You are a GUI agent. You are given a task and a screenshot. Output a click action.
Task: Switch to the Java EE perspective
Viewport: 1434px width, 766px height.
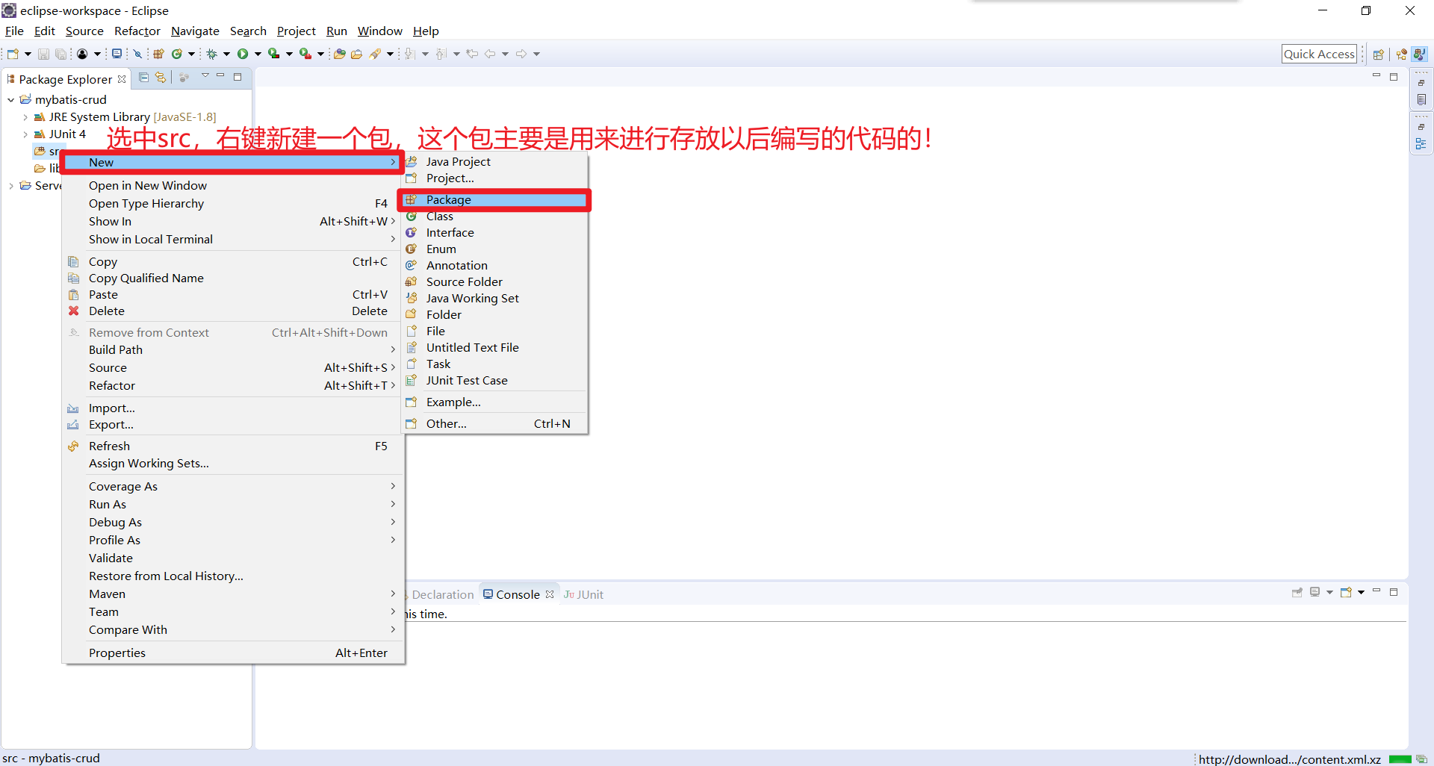pos(1401,55)
